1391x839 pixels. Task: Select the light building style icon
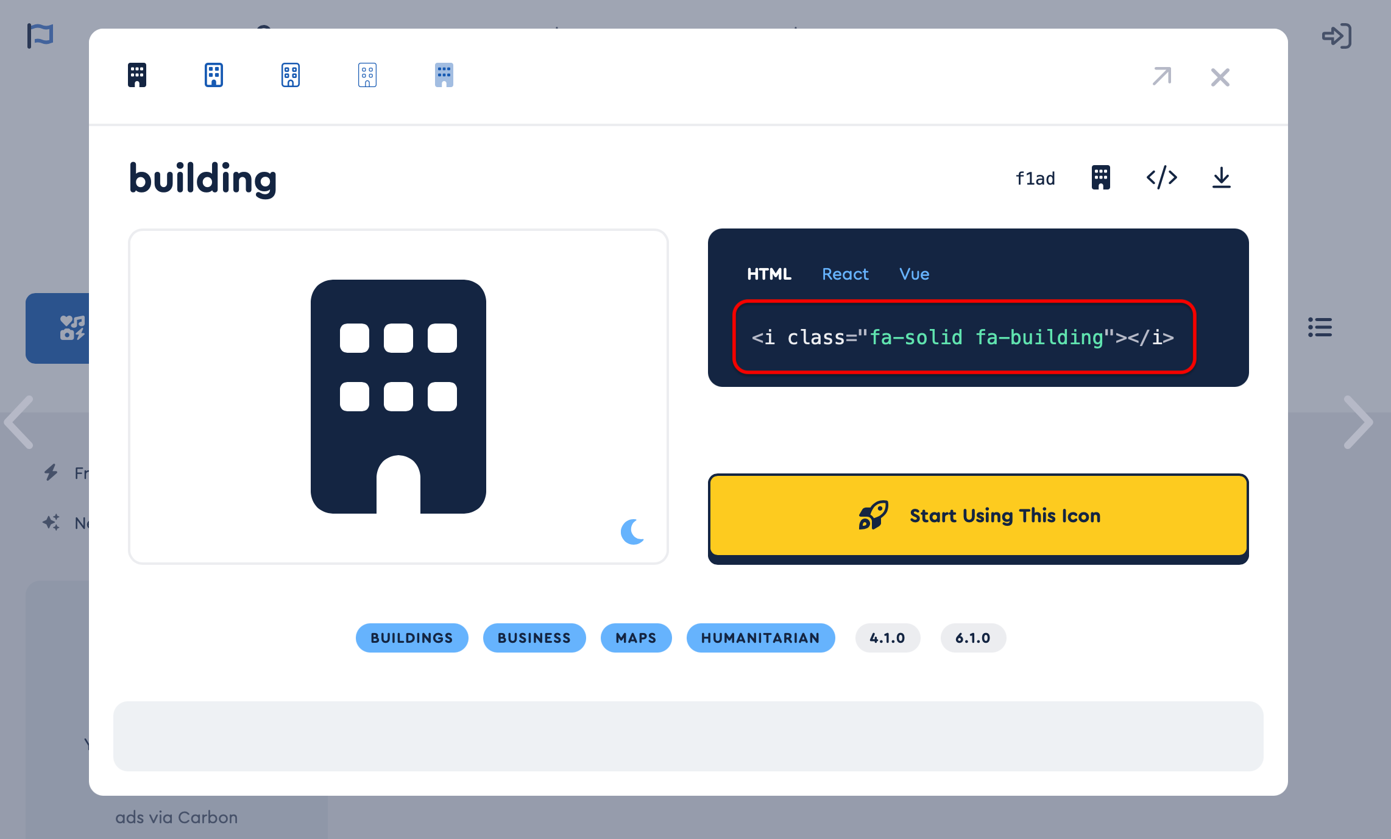point(291,76)
